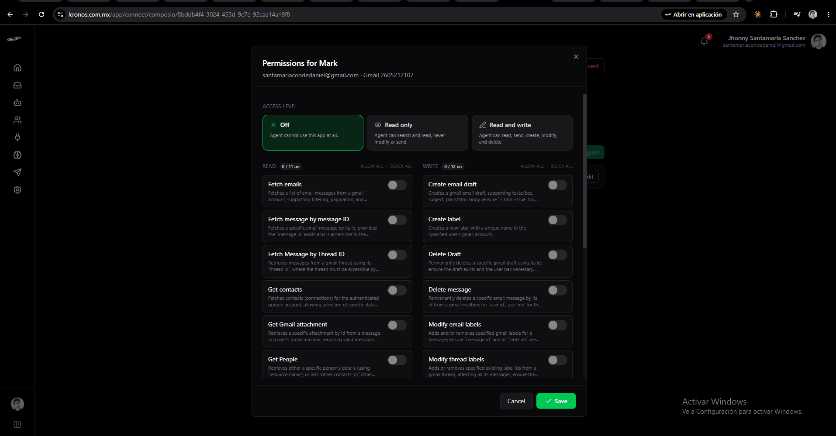Viewport: 836px width, 436px height.
Task: Open the browser media control icon
Action: pyautogui.click(x=797, y=14)
